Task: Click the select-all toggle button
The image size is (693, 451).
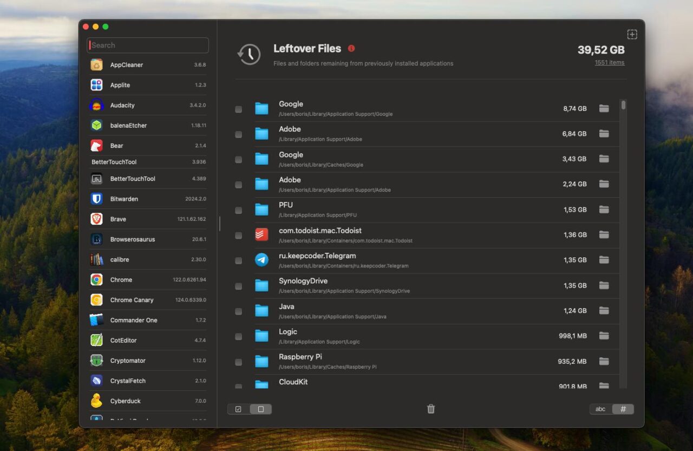Action: 239,409
